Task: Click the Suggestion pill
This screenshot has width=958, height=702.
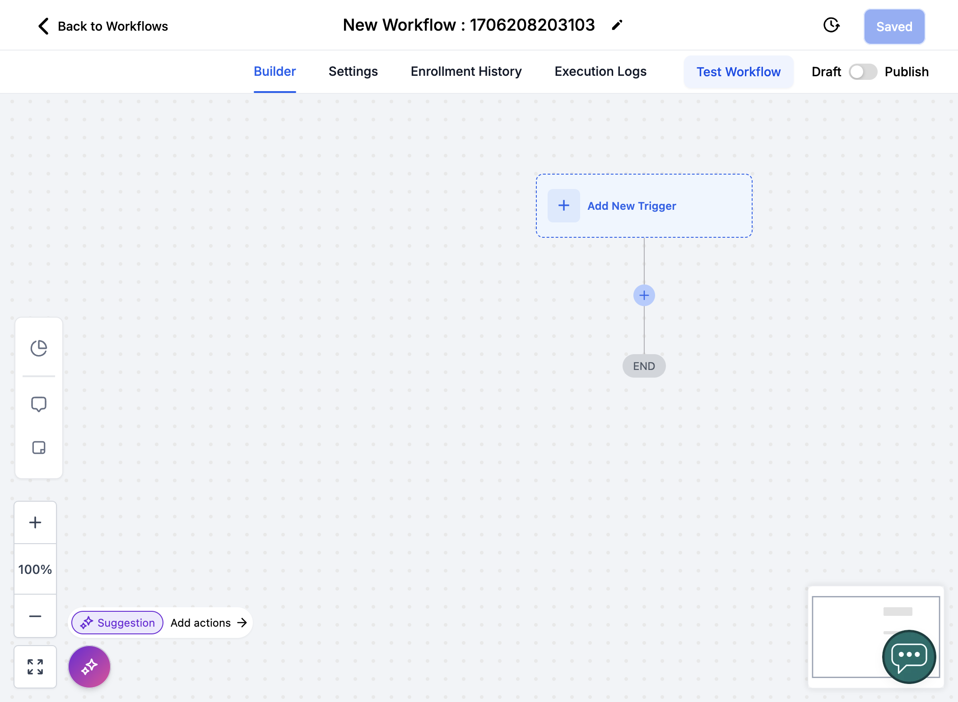Action: tap(117, 623)
